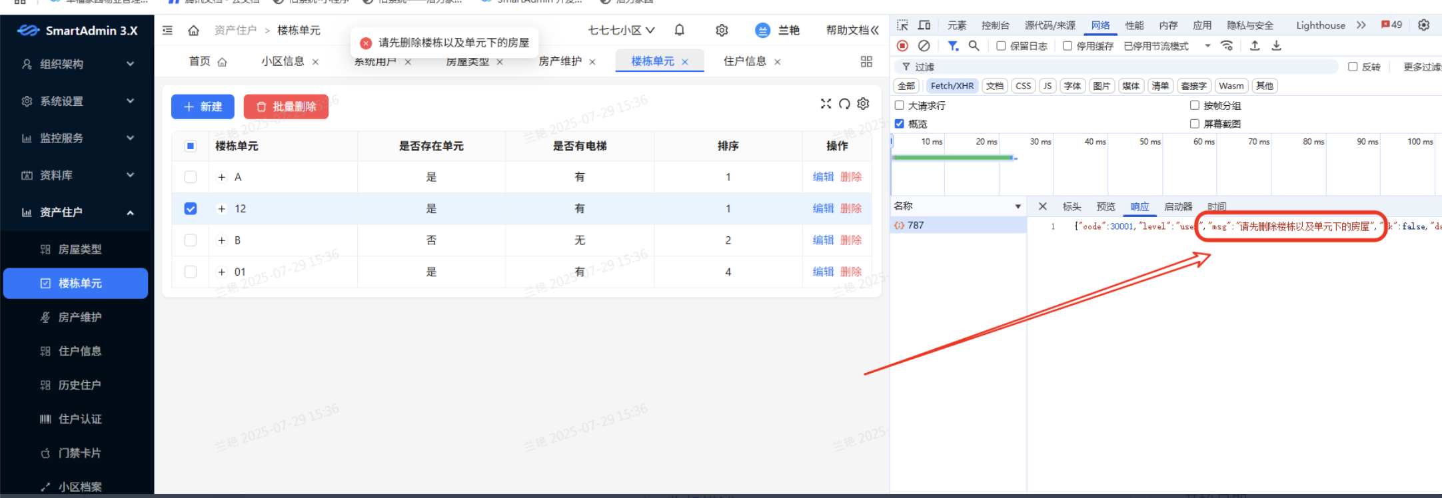Open the notification bell
The height and width of the screenshot is (498, 1442).
[x=679, y=30]
